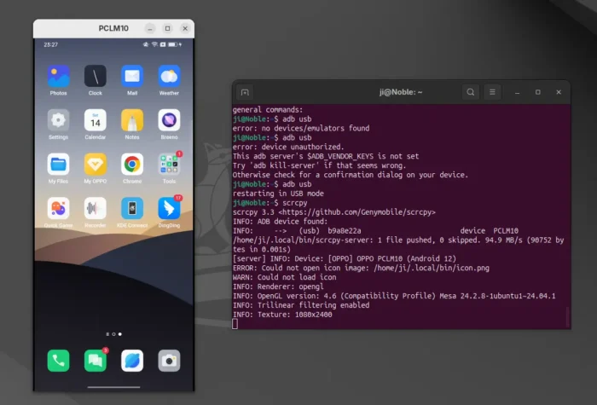Image resolution: width=597 pixels, height=405 pixels.
Task: Launch the My OPPO app
Action: 96,165
